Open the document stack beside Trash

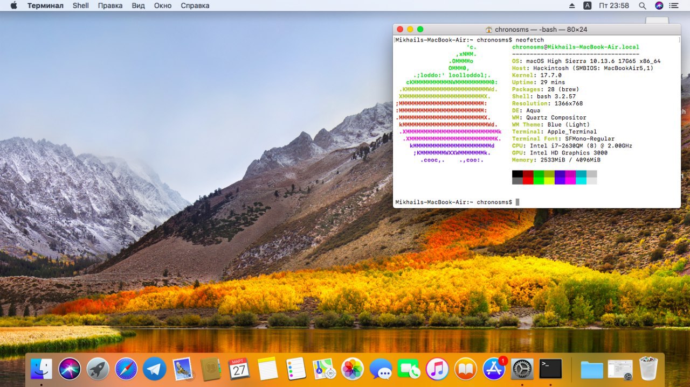[620, 369]
